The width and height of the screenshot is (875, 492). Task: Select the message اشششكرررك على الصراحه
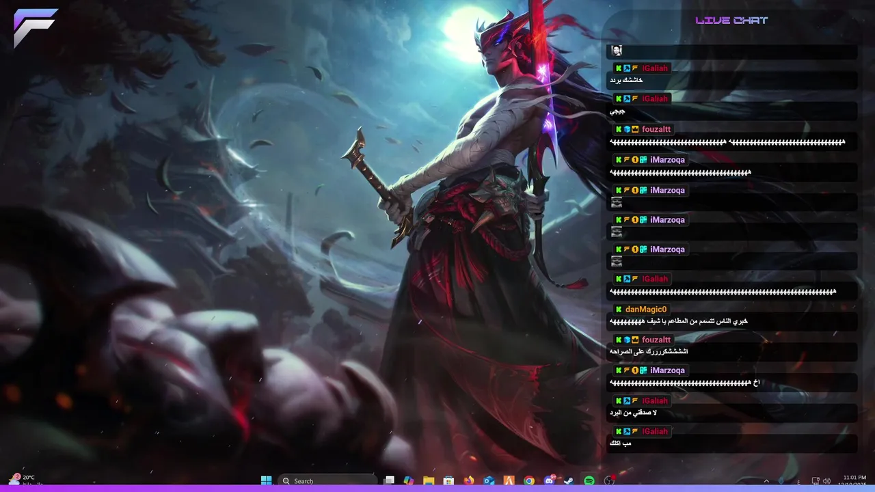pos(649,352)
